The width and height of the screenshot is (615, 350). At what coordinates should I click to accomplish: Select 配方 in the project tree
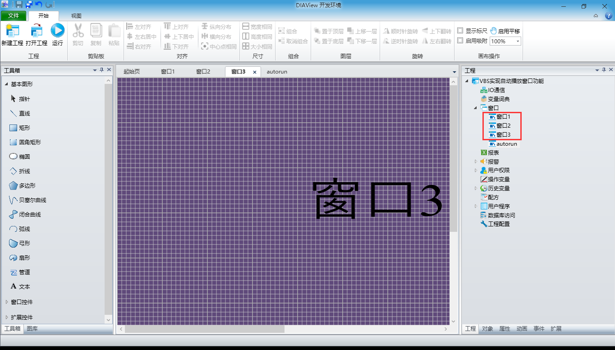490,197
